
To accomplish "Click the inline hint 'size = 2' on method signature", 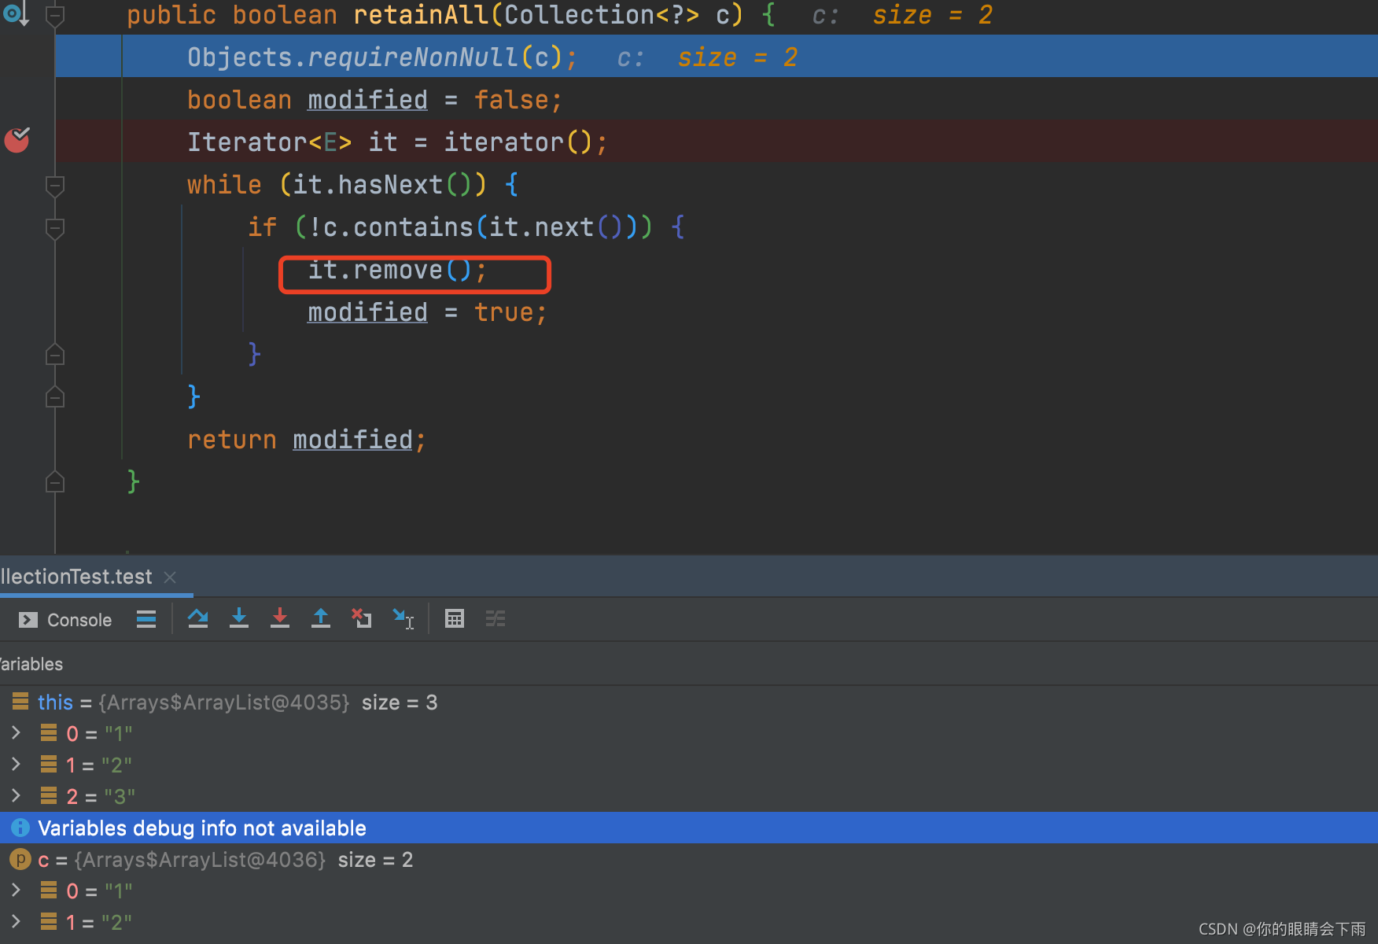I will [x=932, y=14].
